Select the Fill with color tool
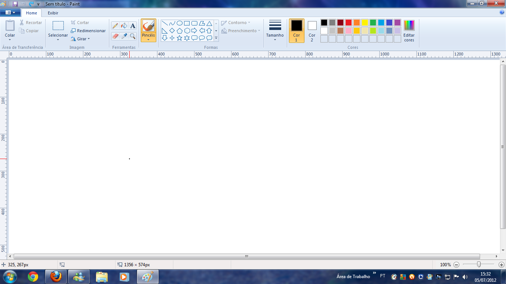Image resolution: width=506 pixels, height=284 pixels. (123, 26)
